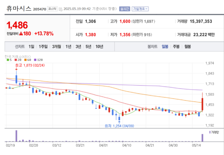The width and height of the screenshot is (224, 155).
Task: Click the 1,192 price axis label
Action: coord(210,125)
